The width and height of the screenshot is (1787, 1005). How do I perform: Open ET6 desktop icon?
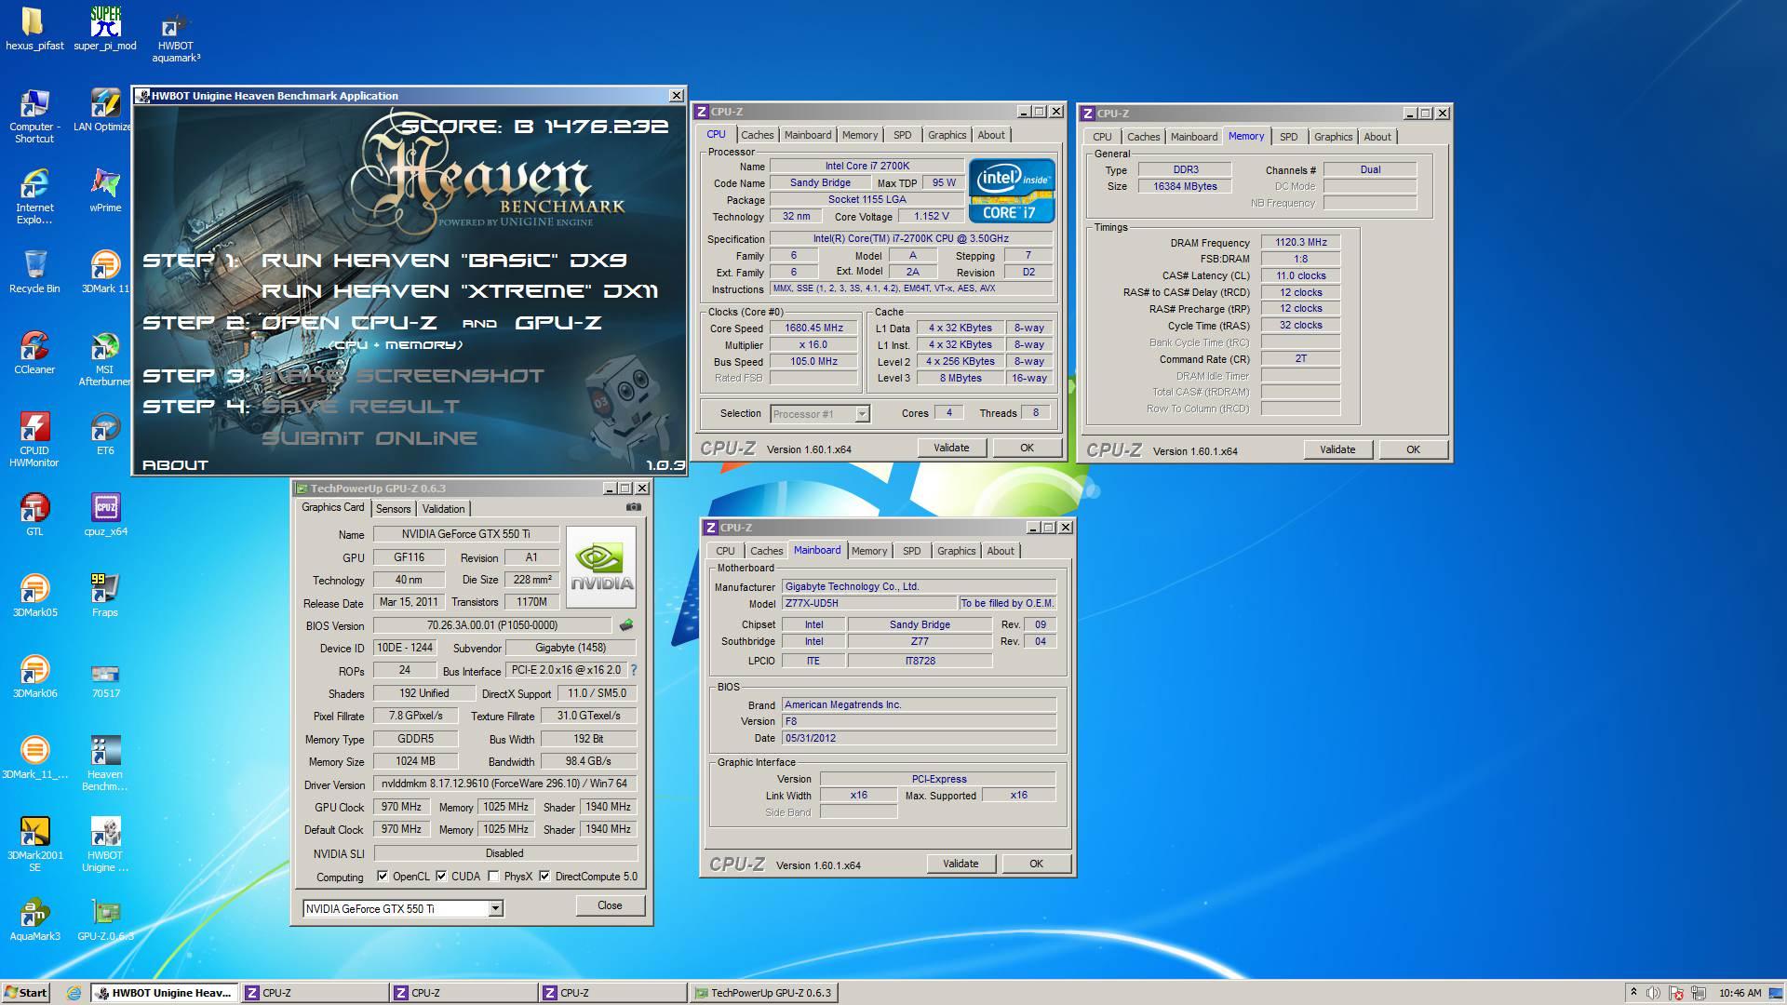(x=105, y=434)
